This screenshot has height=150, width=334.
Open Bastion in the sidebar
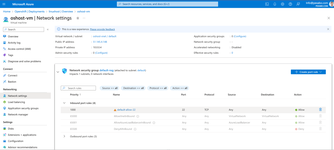pyautogui.click(x=12, y=82)
